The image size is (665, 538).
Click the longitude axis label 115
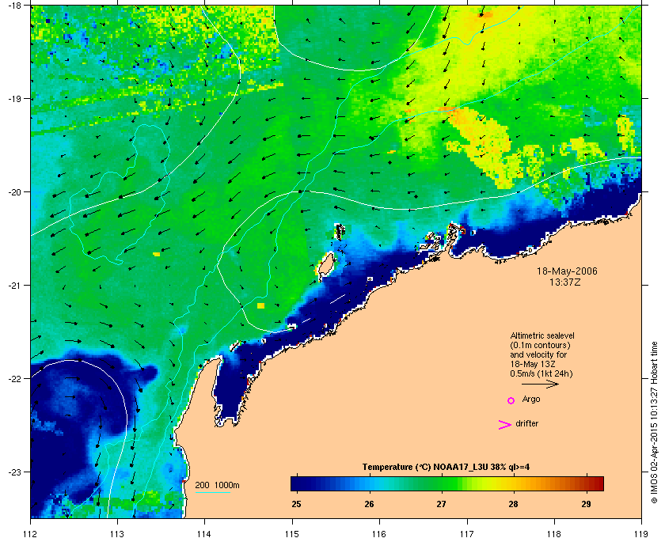click(292, 534)
